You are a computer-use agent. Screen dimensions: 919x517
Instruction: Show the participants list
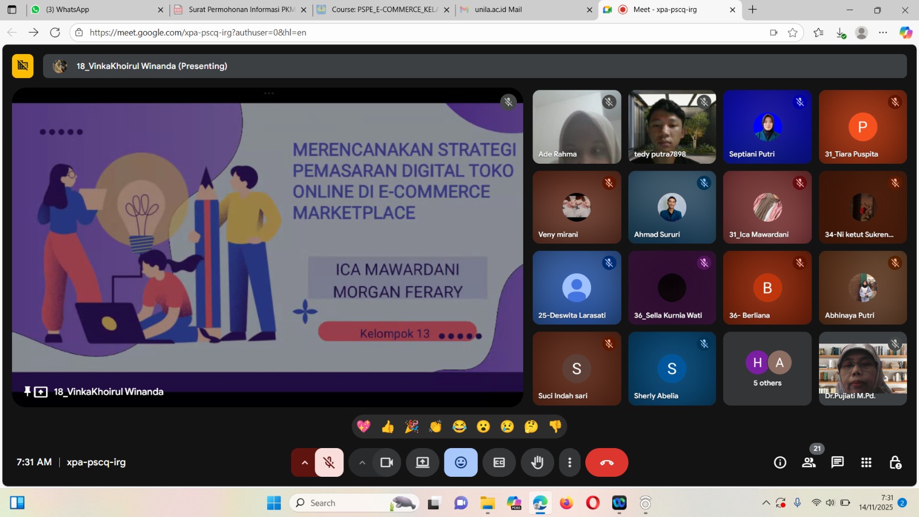point(809,462)
